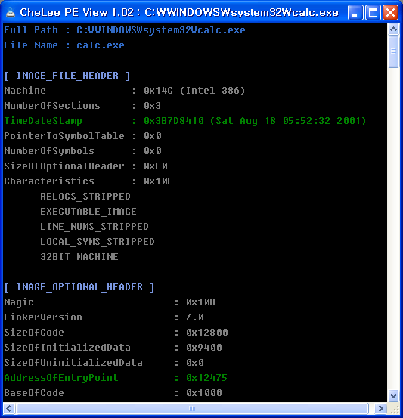Click the NumberOfSections 0x3 row
This screenshot has width=403, height=418.
tap(82, 106)
